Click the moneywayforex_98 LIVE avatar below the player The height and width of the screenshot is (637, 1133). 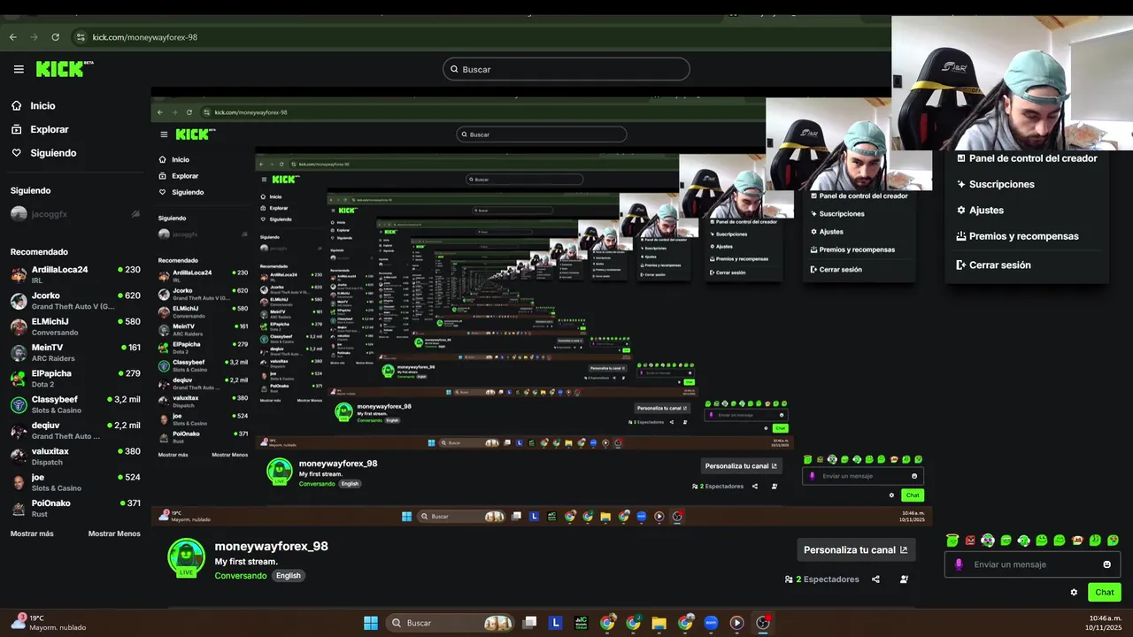pyautogui.click(x=186, y=557)
